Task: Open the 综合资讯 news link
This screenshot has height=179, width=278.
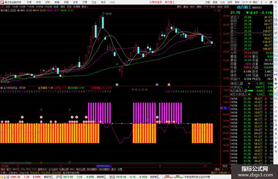Action: pyautogui.click(x=35, y=173)
